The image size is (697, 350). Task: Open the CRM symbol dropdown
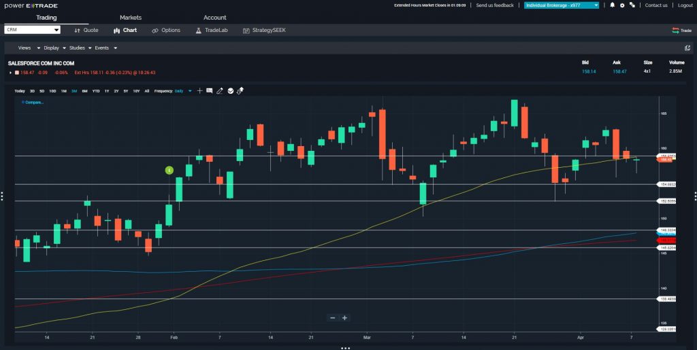click(33, 30)
